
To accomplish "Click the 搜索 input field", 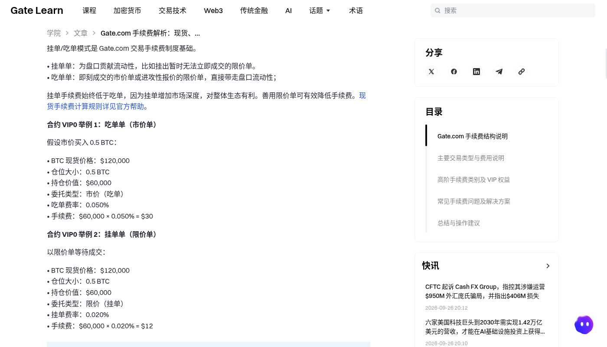I will click(513, 10).
